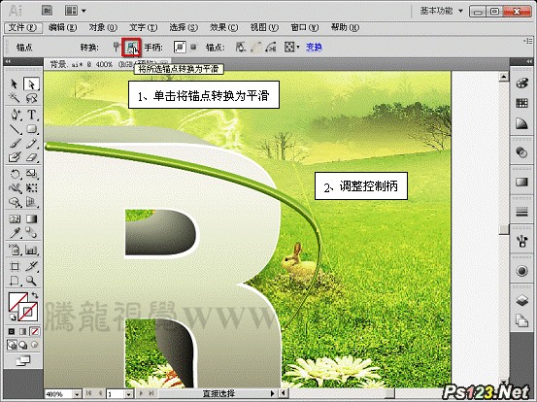Remove selected anchor points icon

(241, 47)
